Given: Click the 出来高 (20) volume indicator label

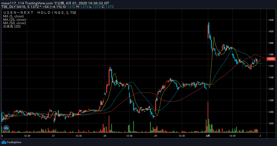Looking at the screenshot, I should 12,27.
